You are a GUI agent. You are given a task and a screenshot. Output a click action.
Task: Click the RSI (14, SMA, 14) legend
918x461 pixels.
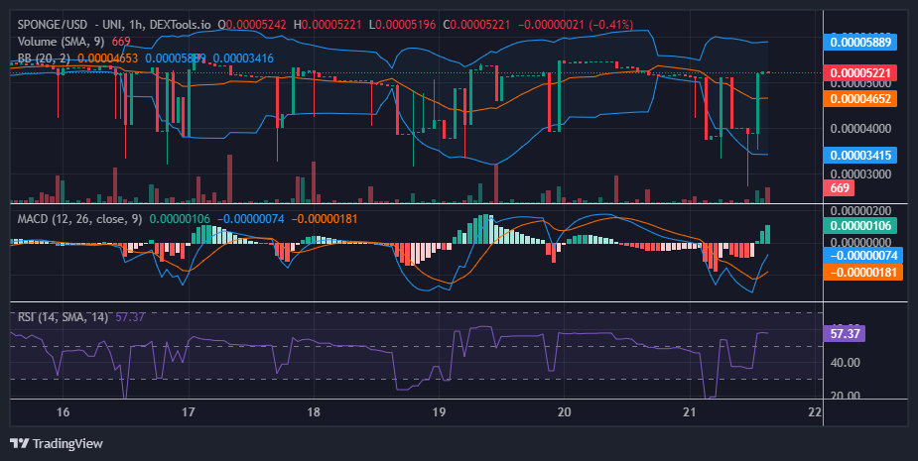(63, 317)
